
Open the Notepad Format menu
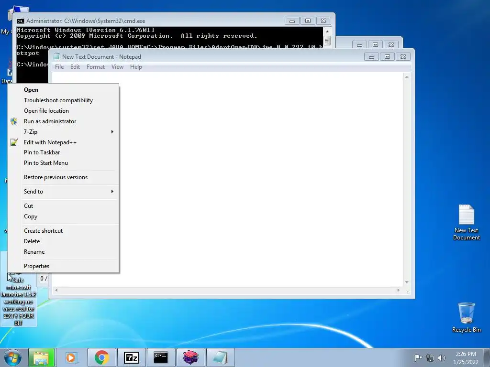[96, 67]
